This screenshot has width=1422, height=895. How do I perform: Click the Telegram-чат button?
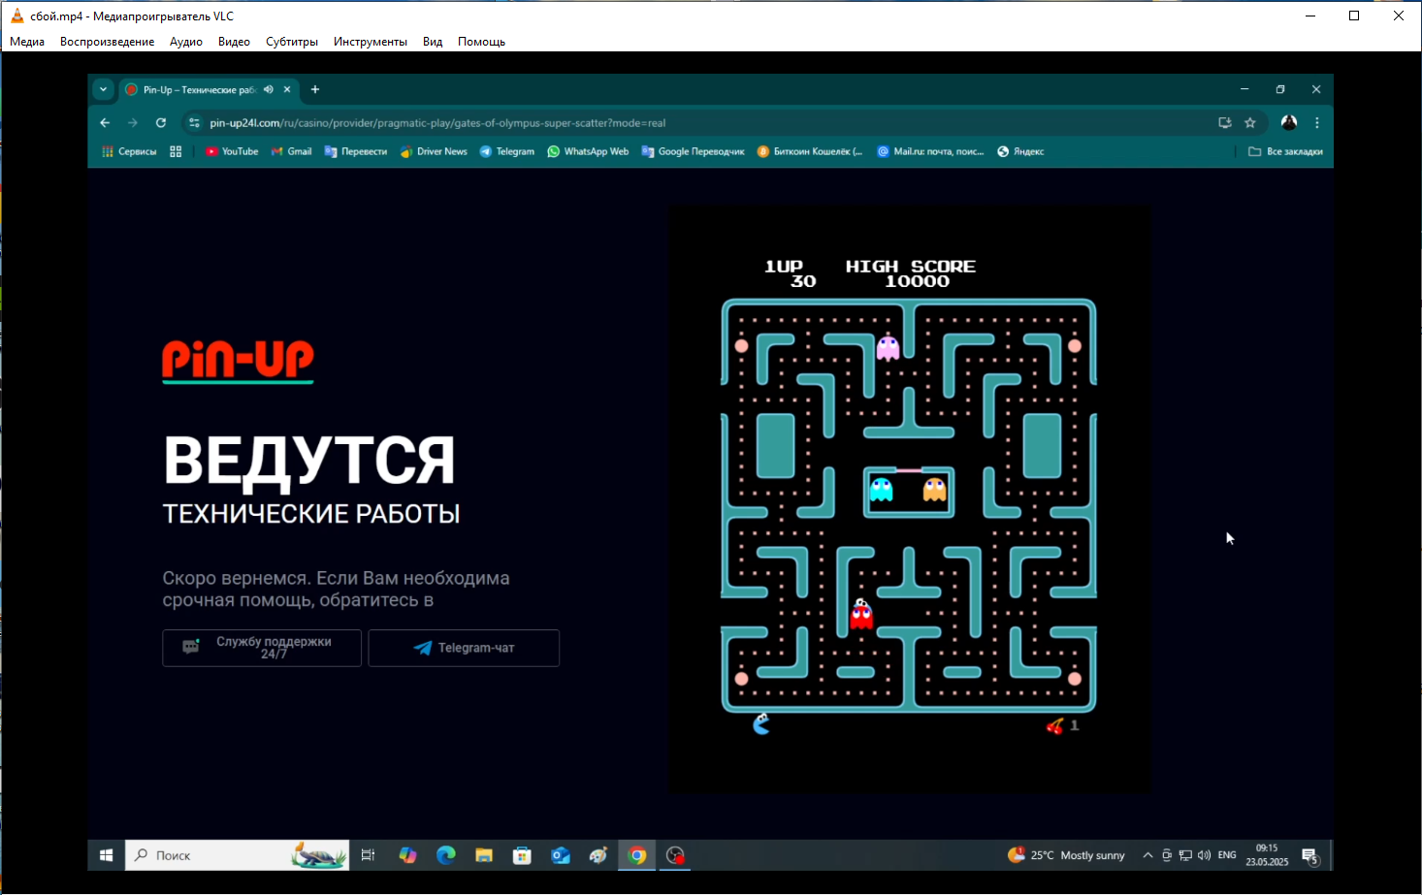click(x=464, y=648)
